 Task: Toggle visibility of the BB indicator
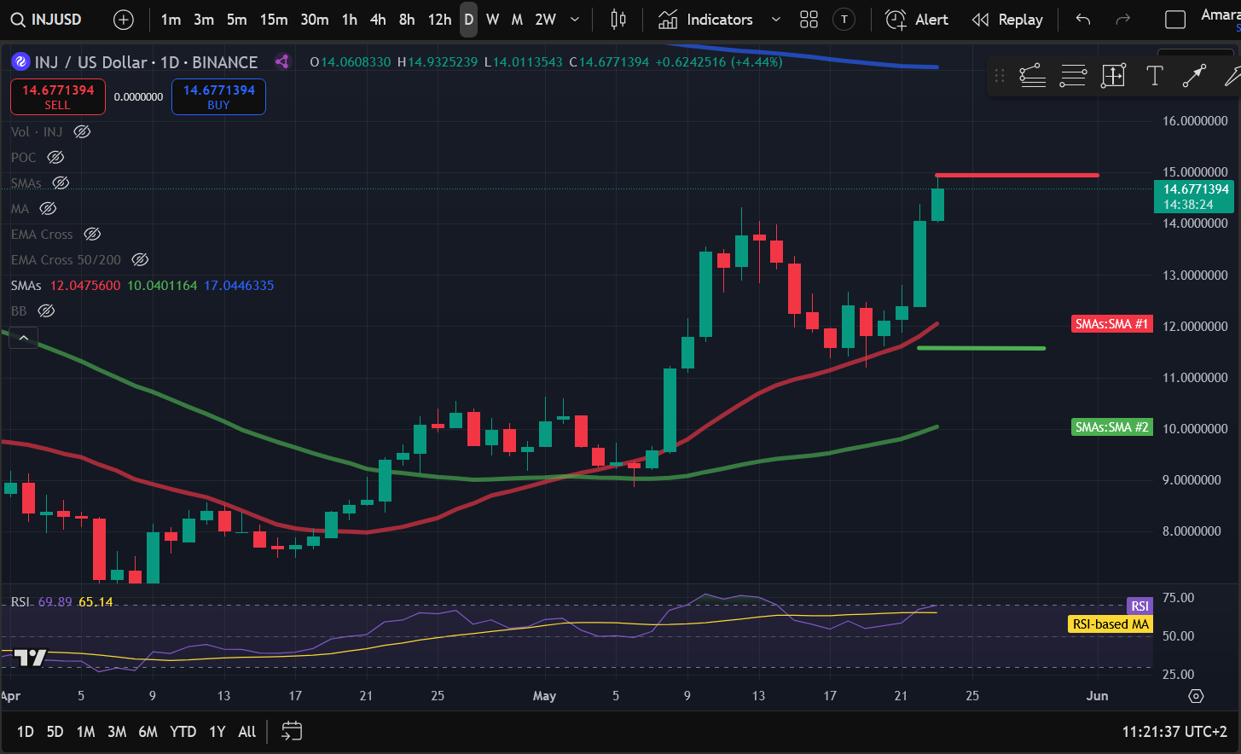click(47, 310)
